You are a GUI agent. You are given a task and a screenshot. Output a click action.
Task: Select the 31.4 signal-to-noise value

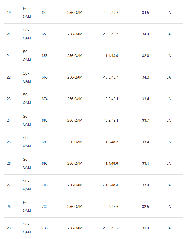tap(146, 228)
